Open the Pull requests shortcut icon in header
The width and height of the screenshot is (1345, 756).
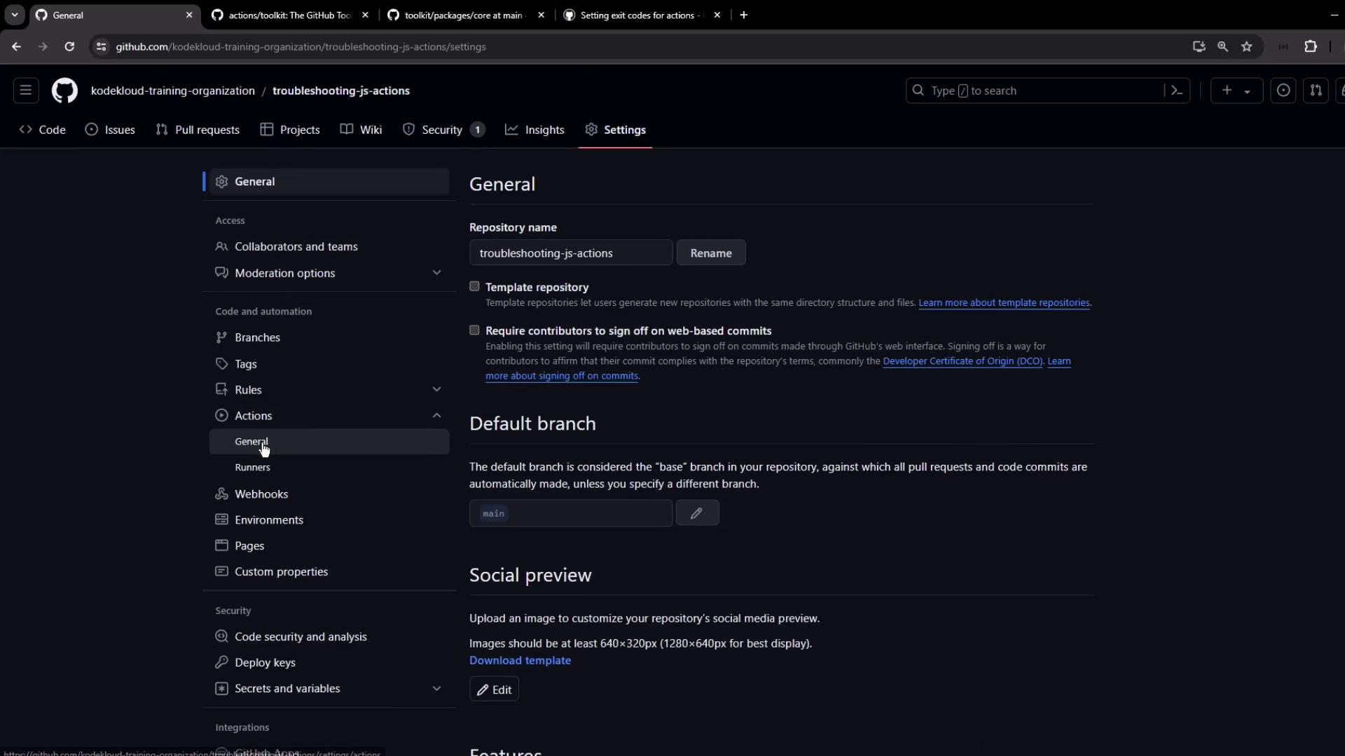[1316, 91]
